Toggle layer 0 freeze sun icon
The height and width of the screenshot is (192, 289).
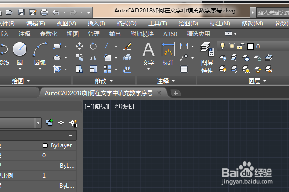232,46
